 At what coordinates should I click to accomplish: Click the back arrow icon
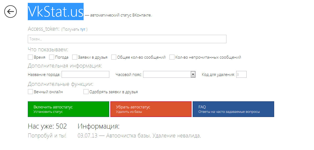[x=10, y=12]
